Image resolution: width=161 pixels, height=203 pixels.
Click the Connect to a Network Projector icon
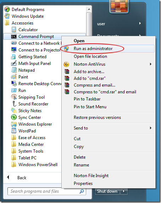pyautogui.click(x=14, y=43)
